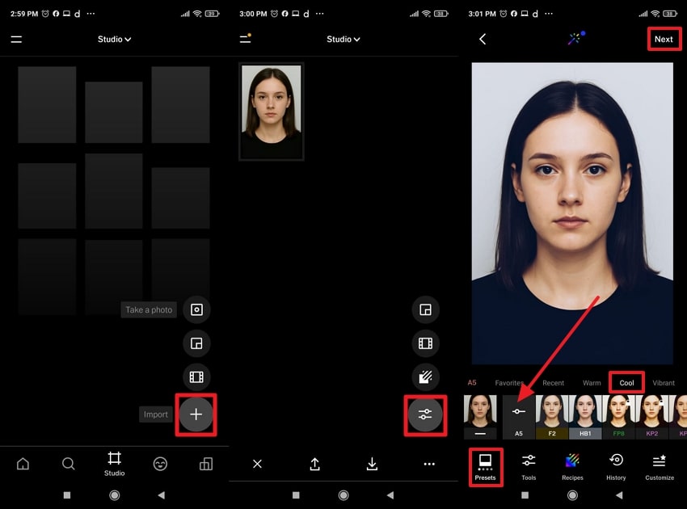Tap the X to deselect the photo
687x509 pixels.
tap(258, 464)
